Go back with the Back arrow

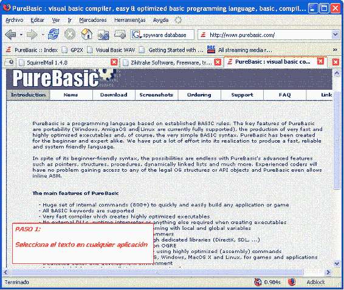[x=10, y=35]
